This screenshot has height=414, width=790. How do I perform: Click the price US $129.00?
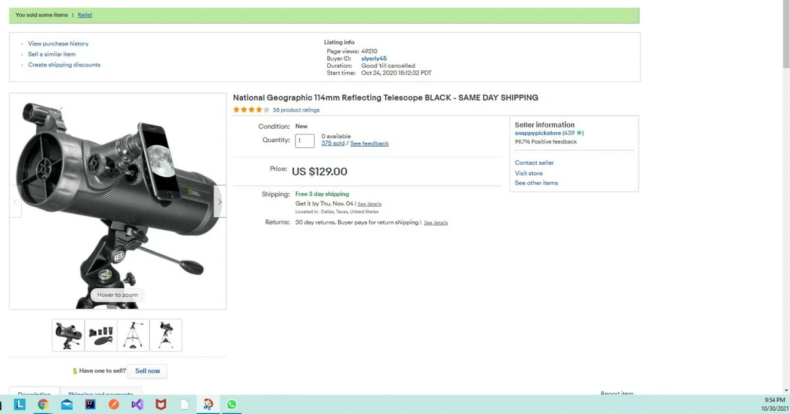(319, 172)
